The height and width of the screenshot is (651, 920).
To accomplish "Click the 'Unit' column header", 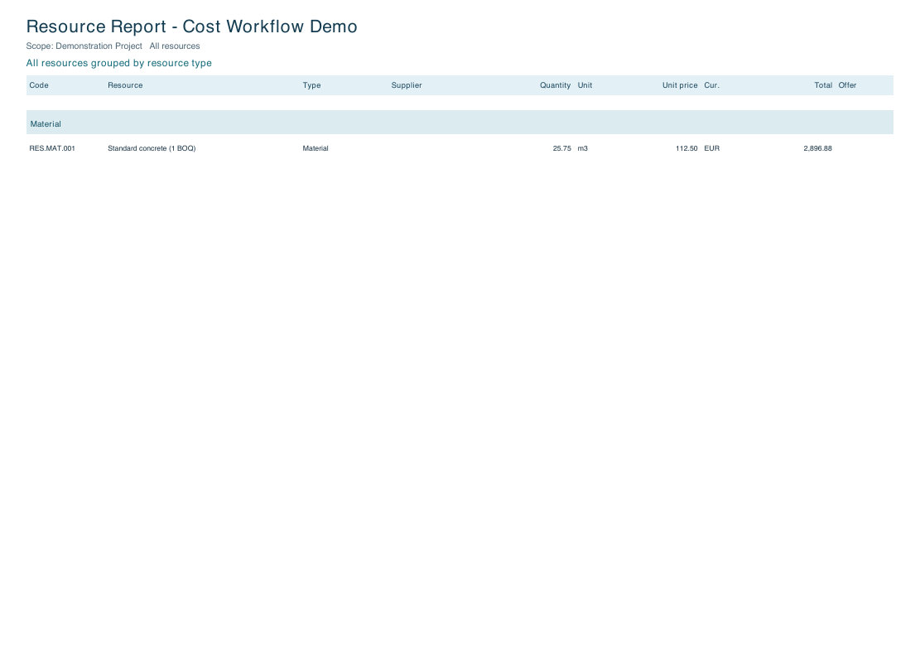I will click(585, 85).
